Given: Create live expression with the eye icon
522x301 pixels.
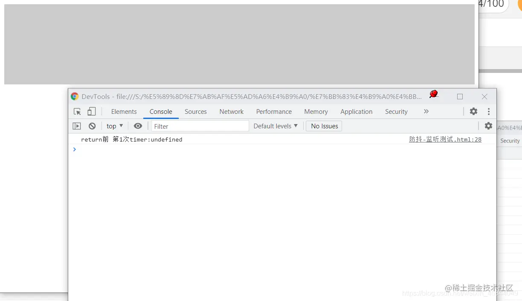Looking at the screenshot, I should point(138,126).
